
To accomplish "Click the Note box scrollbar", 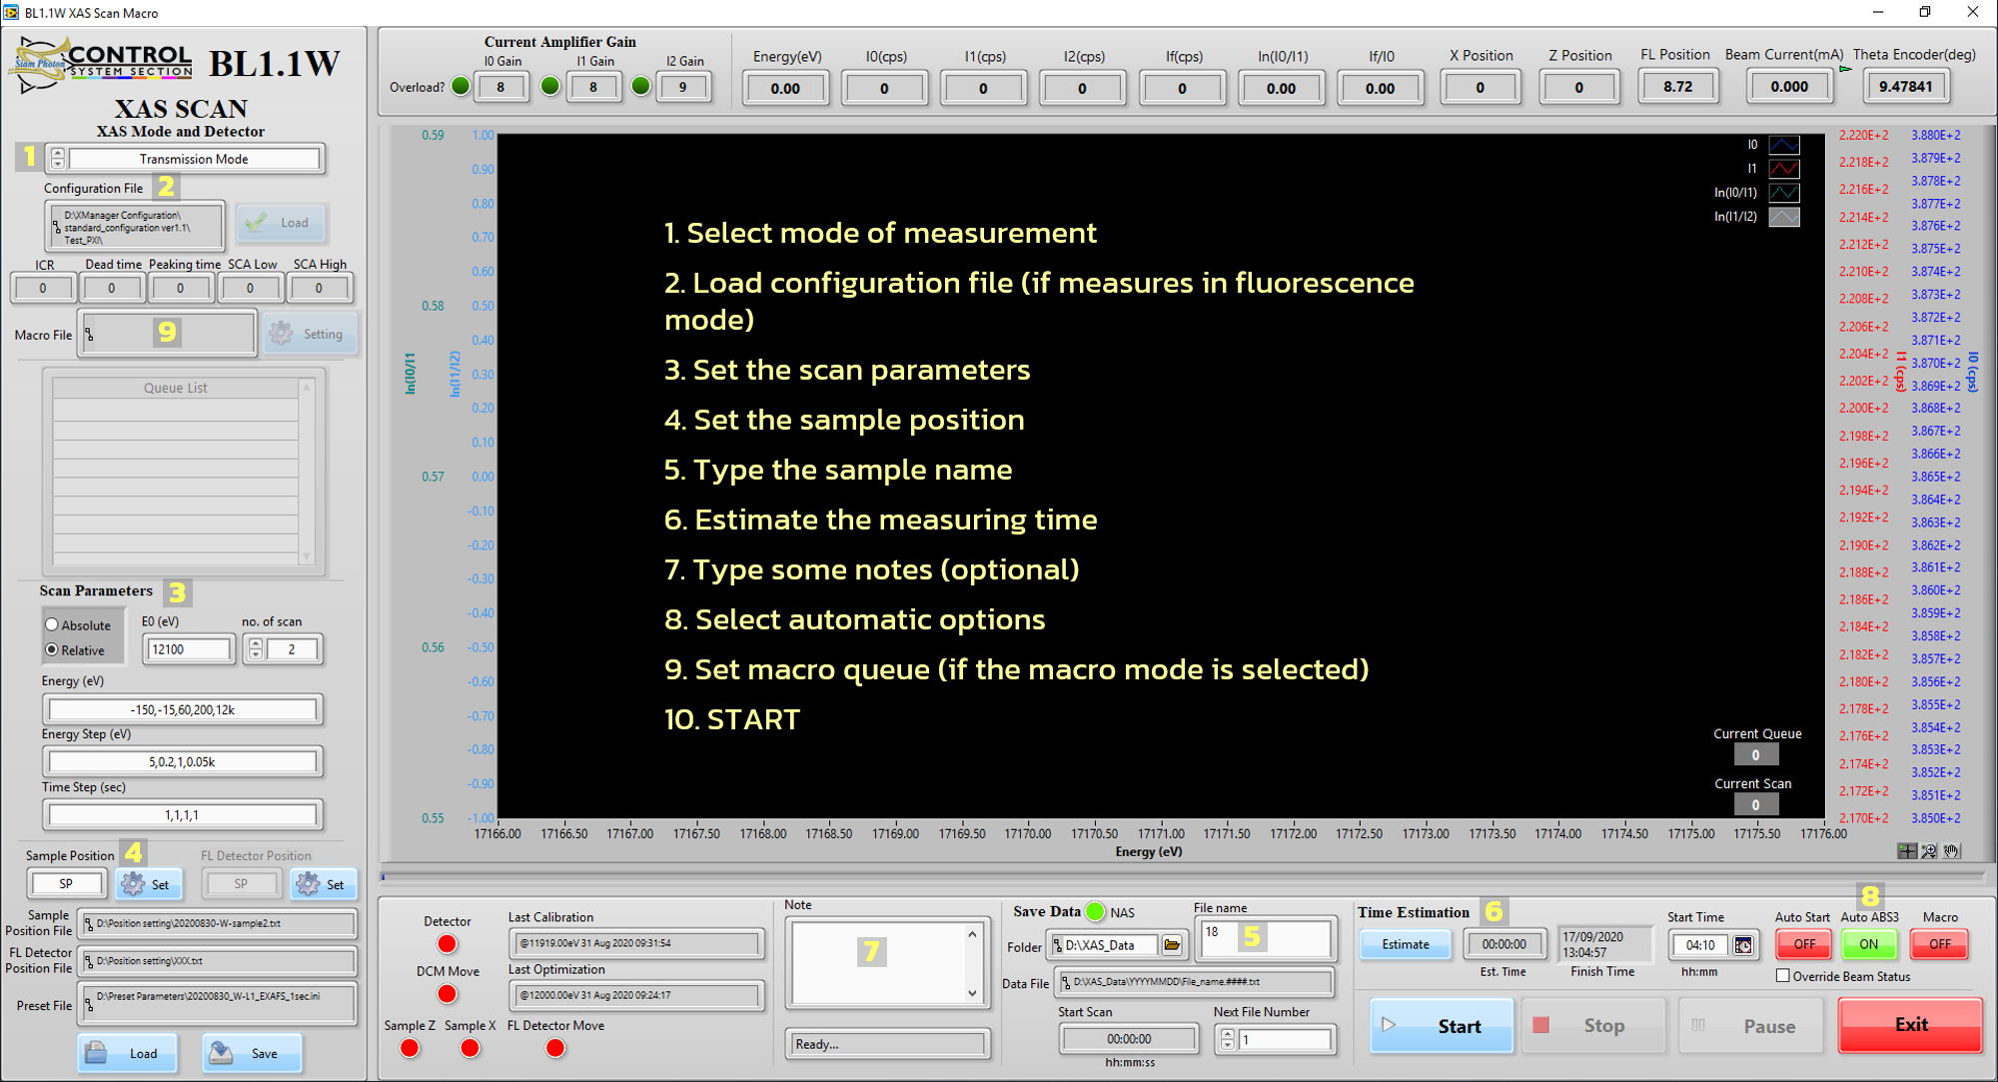I will (x=972, y=964).
